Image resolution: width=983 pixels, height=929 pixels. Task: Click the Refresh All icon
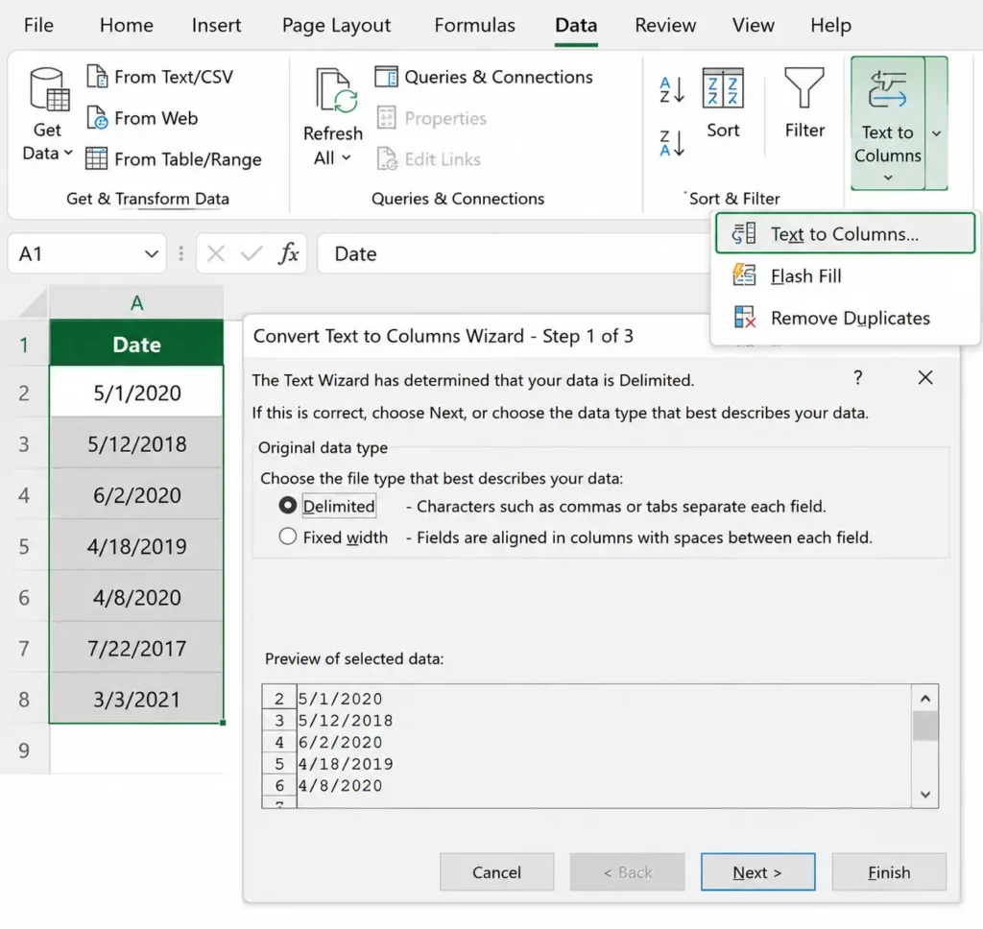337,91
